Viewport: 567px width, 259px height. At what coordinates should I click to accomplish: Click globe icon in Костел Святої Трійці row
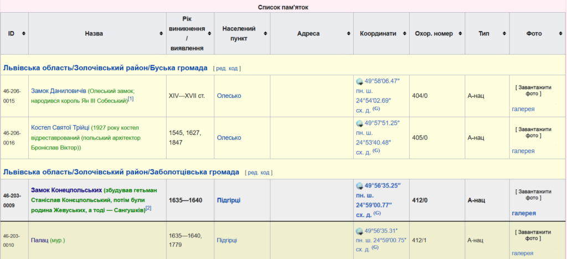coord(359,123)
